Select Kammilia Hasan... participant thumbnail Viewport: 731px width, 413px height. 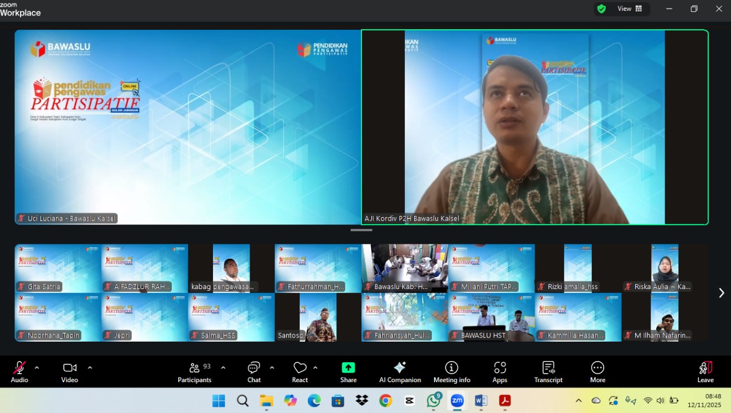578,318
